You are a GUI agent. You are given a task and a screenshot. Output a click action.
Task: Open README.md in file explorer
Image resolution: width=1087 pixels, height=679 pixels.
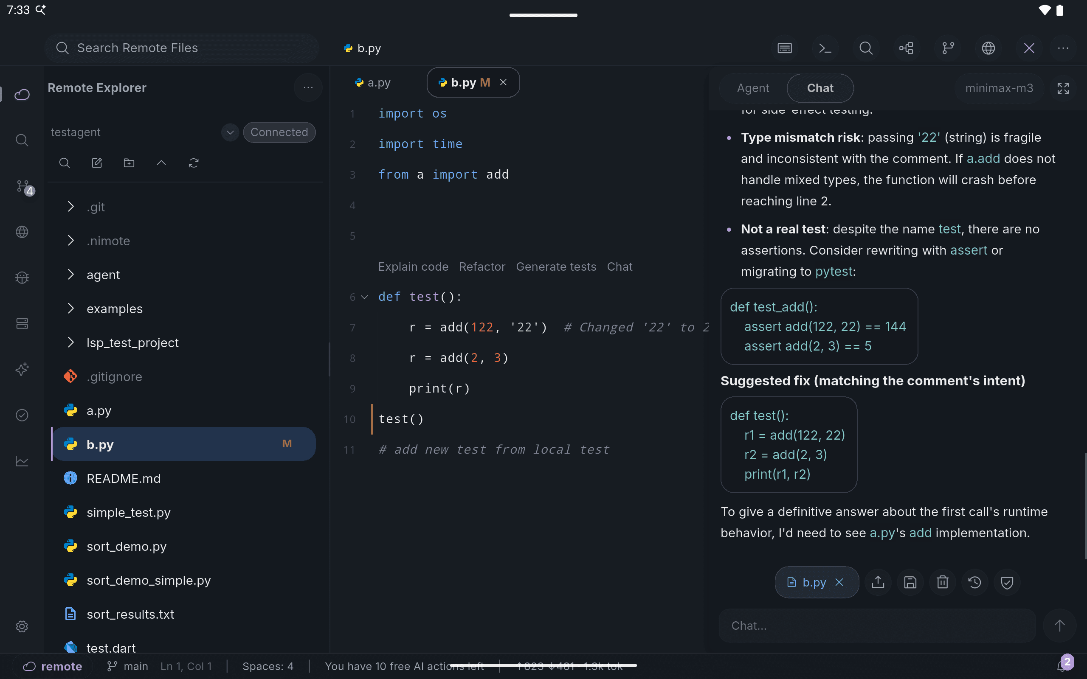click(184, 478)
